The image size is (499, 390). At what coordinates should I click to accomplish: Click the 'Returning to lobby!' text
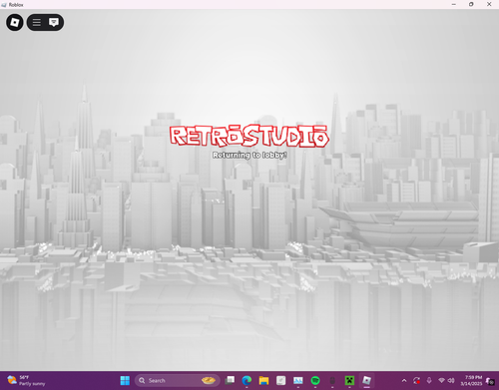tap(249, 156)
